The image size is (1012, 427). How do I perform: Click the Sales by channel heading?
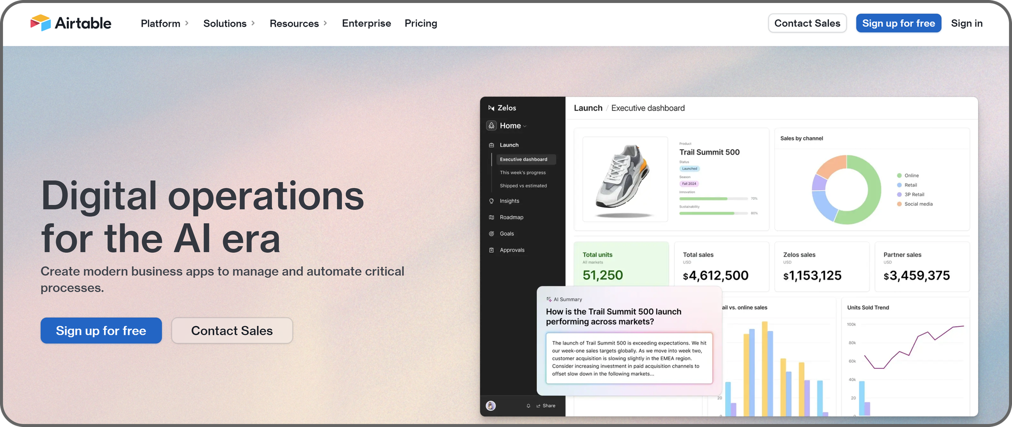pos(802,139)
